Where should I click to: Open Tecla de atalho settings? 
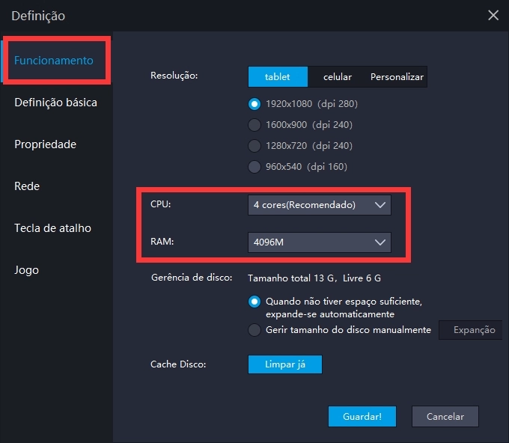[52, 228]
